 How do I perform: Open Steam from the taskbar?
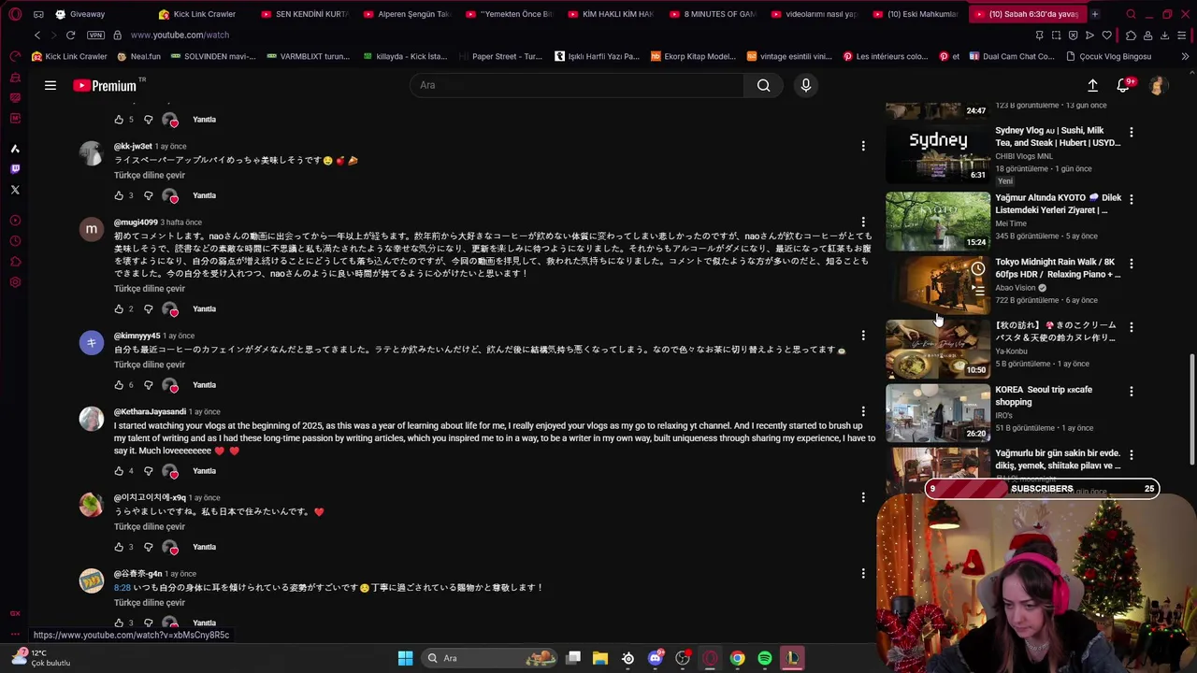click(x=627, y=658)
